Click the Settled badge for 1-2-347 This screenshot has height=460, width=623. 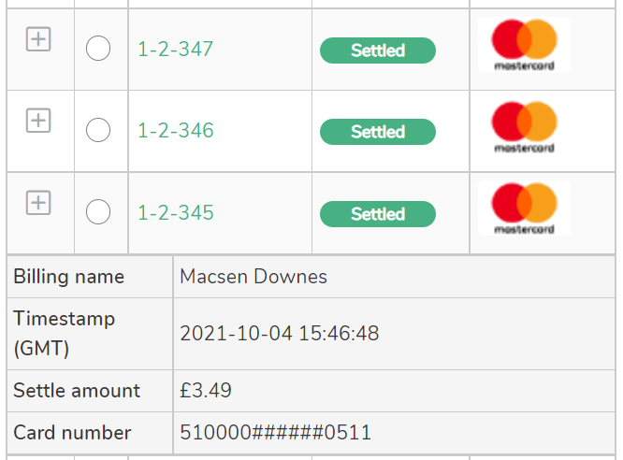click(x=378, y=50)
